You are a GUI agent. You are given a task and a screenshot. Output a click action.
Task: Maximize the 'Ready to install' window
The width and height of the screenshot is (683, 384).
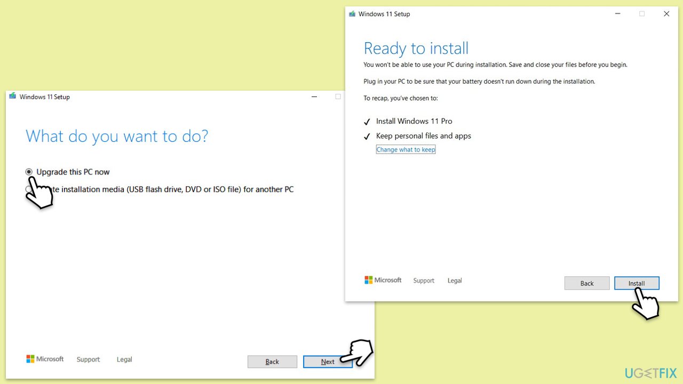tap(642, 14)
